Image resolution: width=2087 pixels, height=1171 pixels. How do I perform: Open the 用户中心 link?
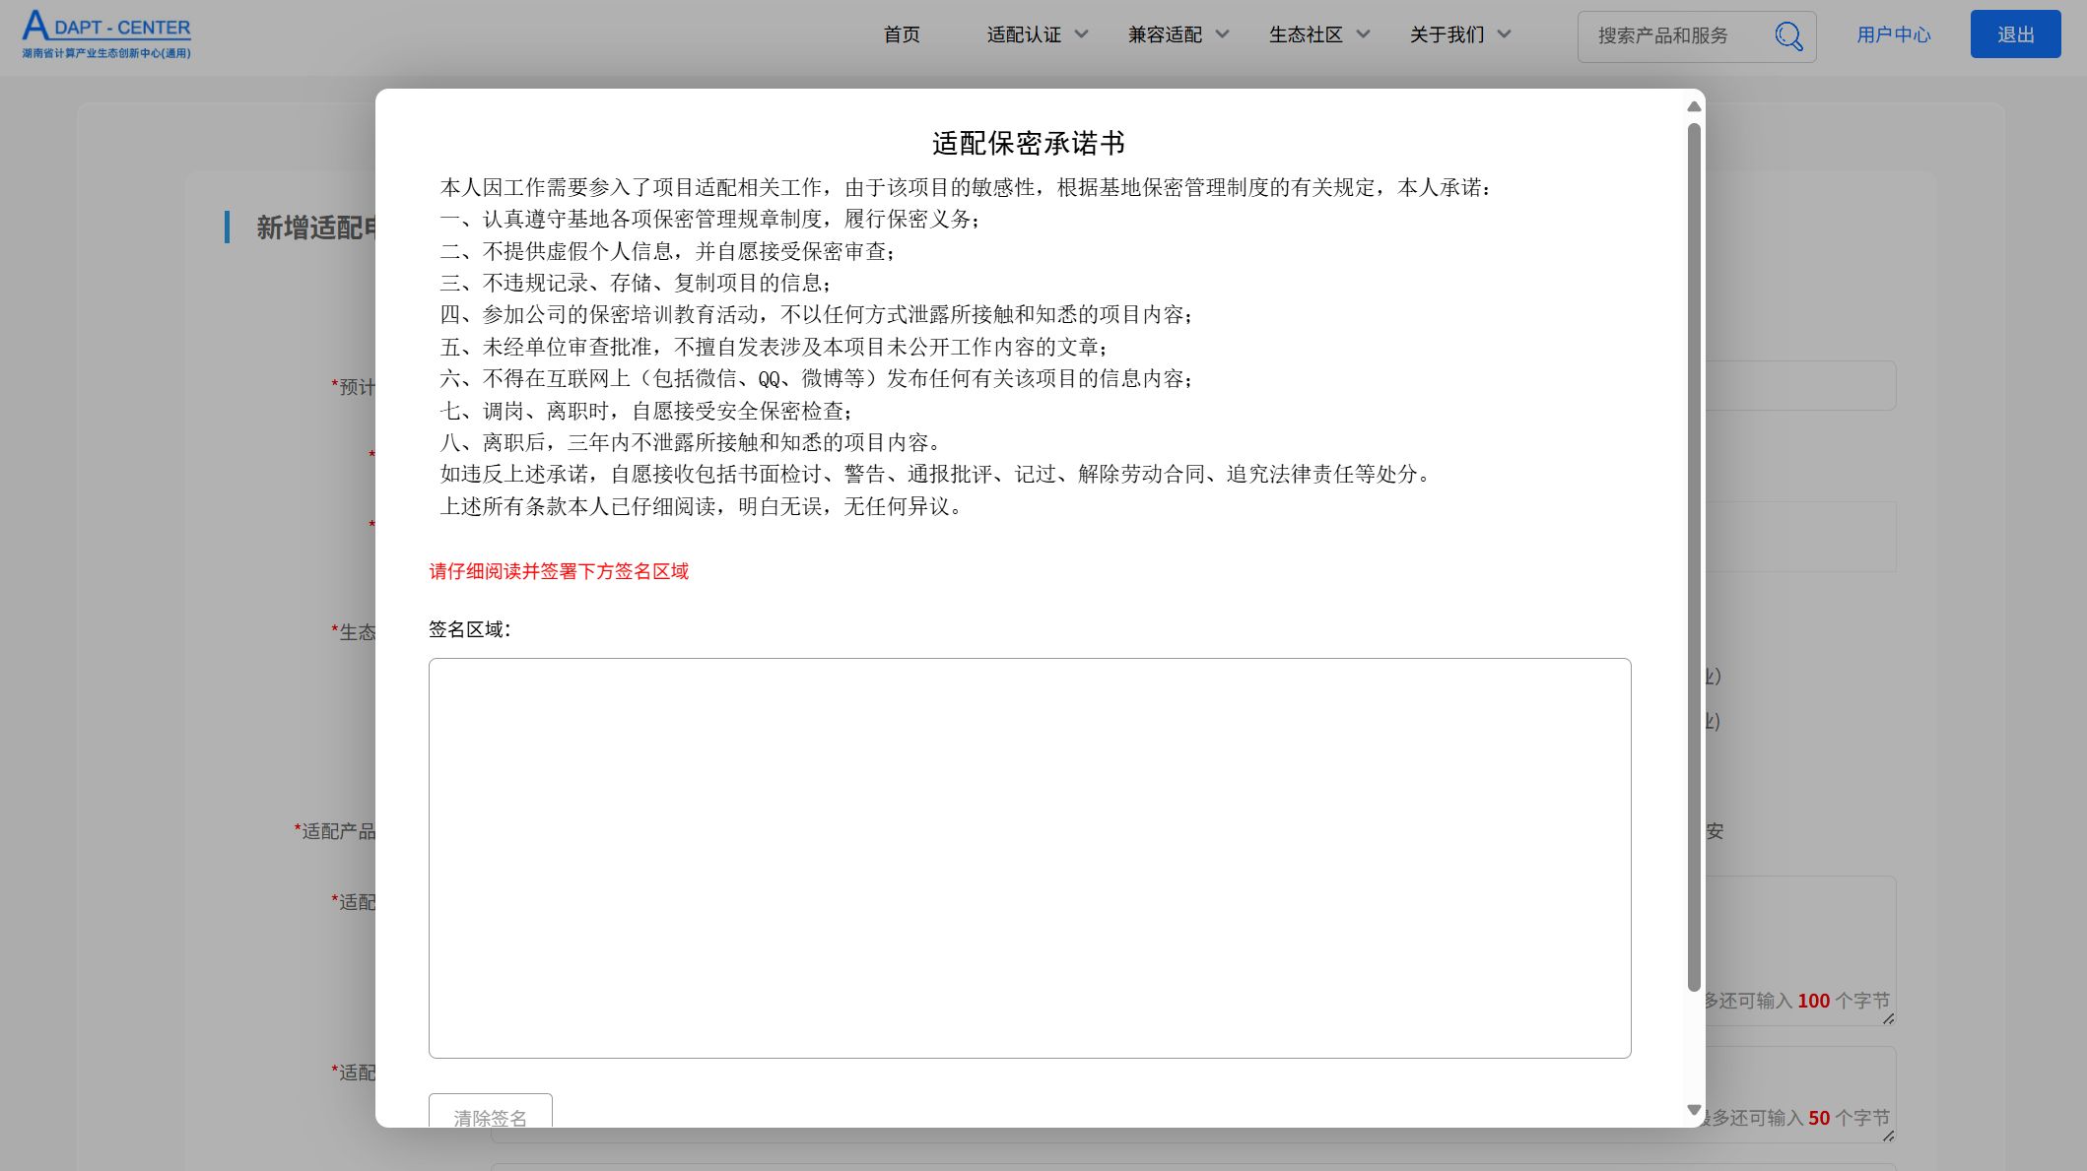pyautogui.click(x=1893, y=34)
